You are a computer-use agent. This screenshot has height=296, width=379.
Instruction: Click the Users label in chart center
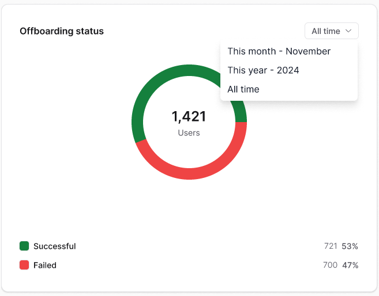point(189,133)
